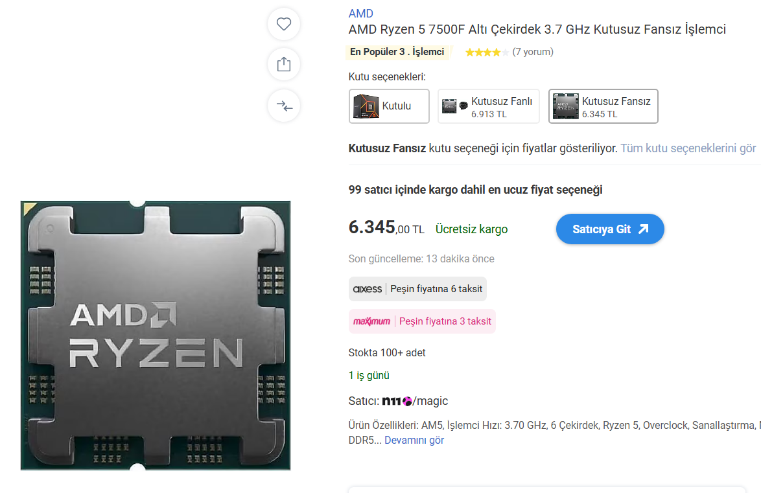
Task: Click the compare arrows icon
Action: pyautogui.click(x=284, y=106)
